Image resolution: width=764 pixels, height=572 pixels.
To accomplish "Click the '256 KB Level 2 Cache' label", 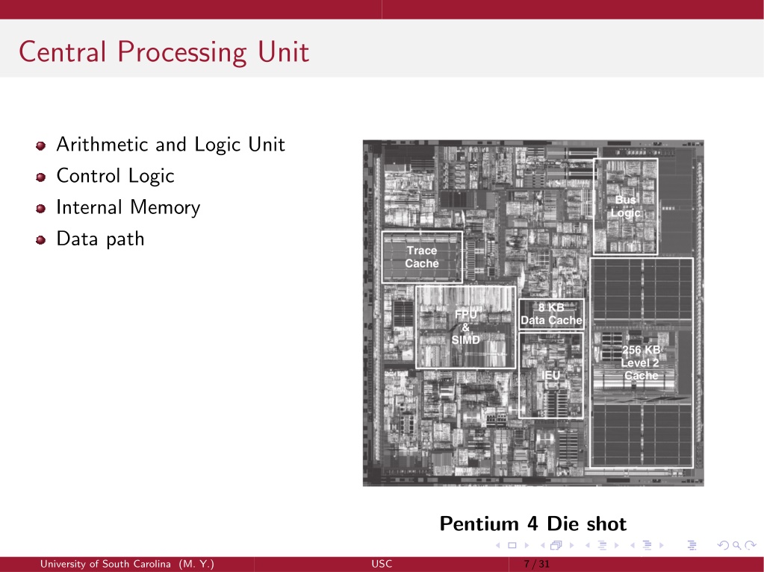I will [641, 363].
